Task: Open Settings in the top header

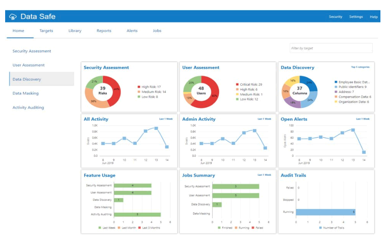Action: pyautogui.click(x=356, y=17)
